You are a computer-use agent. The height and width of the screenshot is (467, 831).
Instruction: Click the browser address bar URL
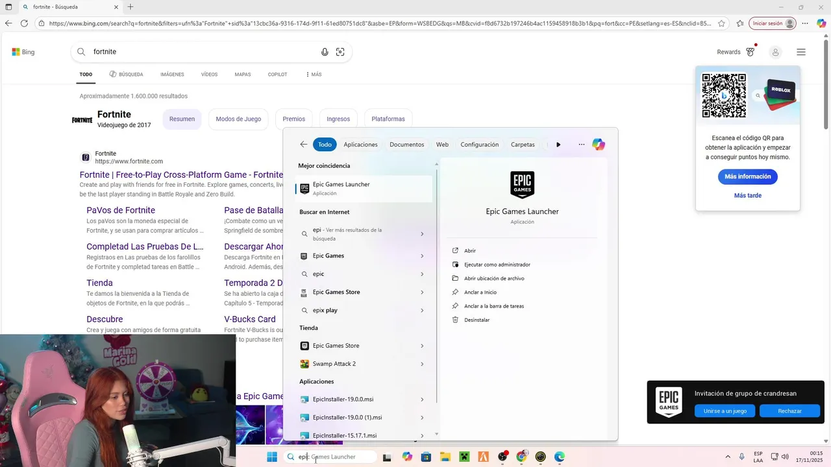(380, 23)
